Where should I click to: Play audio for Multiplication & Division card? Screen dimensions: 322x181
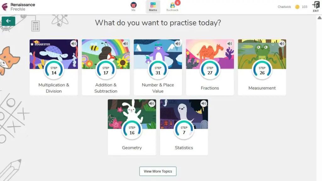point(74,44)
